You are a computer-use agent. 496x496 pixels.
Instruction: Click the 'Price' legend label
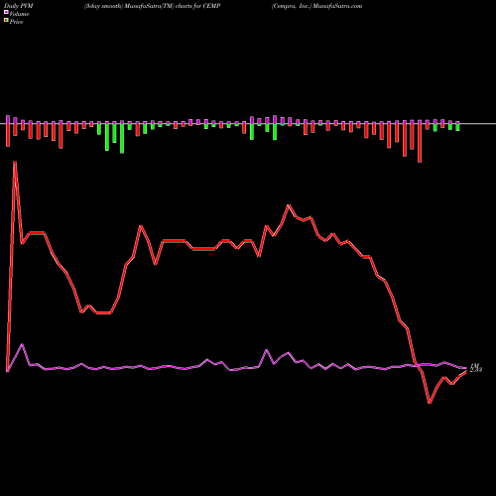[x=16, y=22]
